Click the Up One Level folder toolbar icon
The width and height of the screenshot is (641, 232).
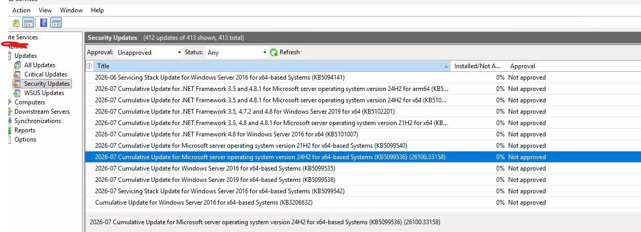click(16, 23)
